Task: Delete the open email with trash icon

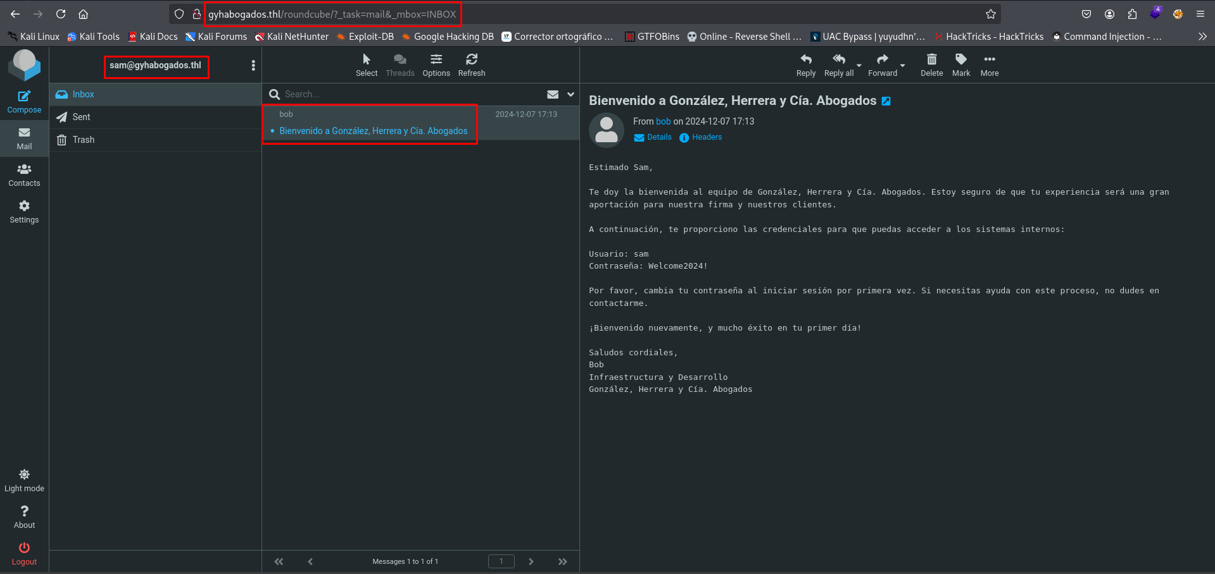Action: coord(931,64)
